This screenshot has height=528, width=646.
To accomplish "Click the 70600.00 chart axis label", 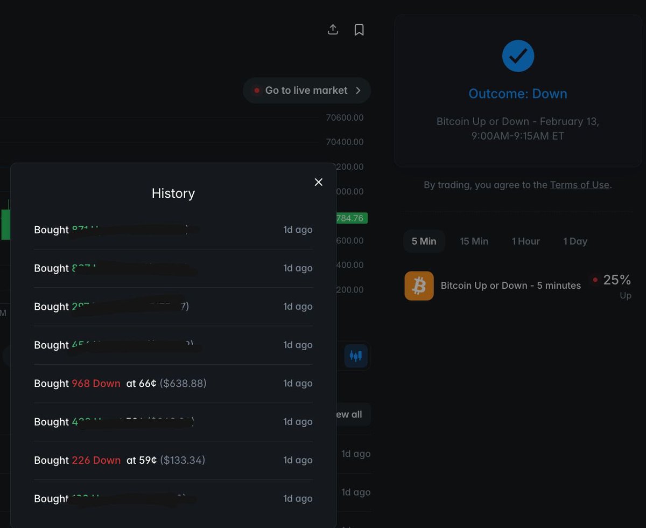I will 345,117.
